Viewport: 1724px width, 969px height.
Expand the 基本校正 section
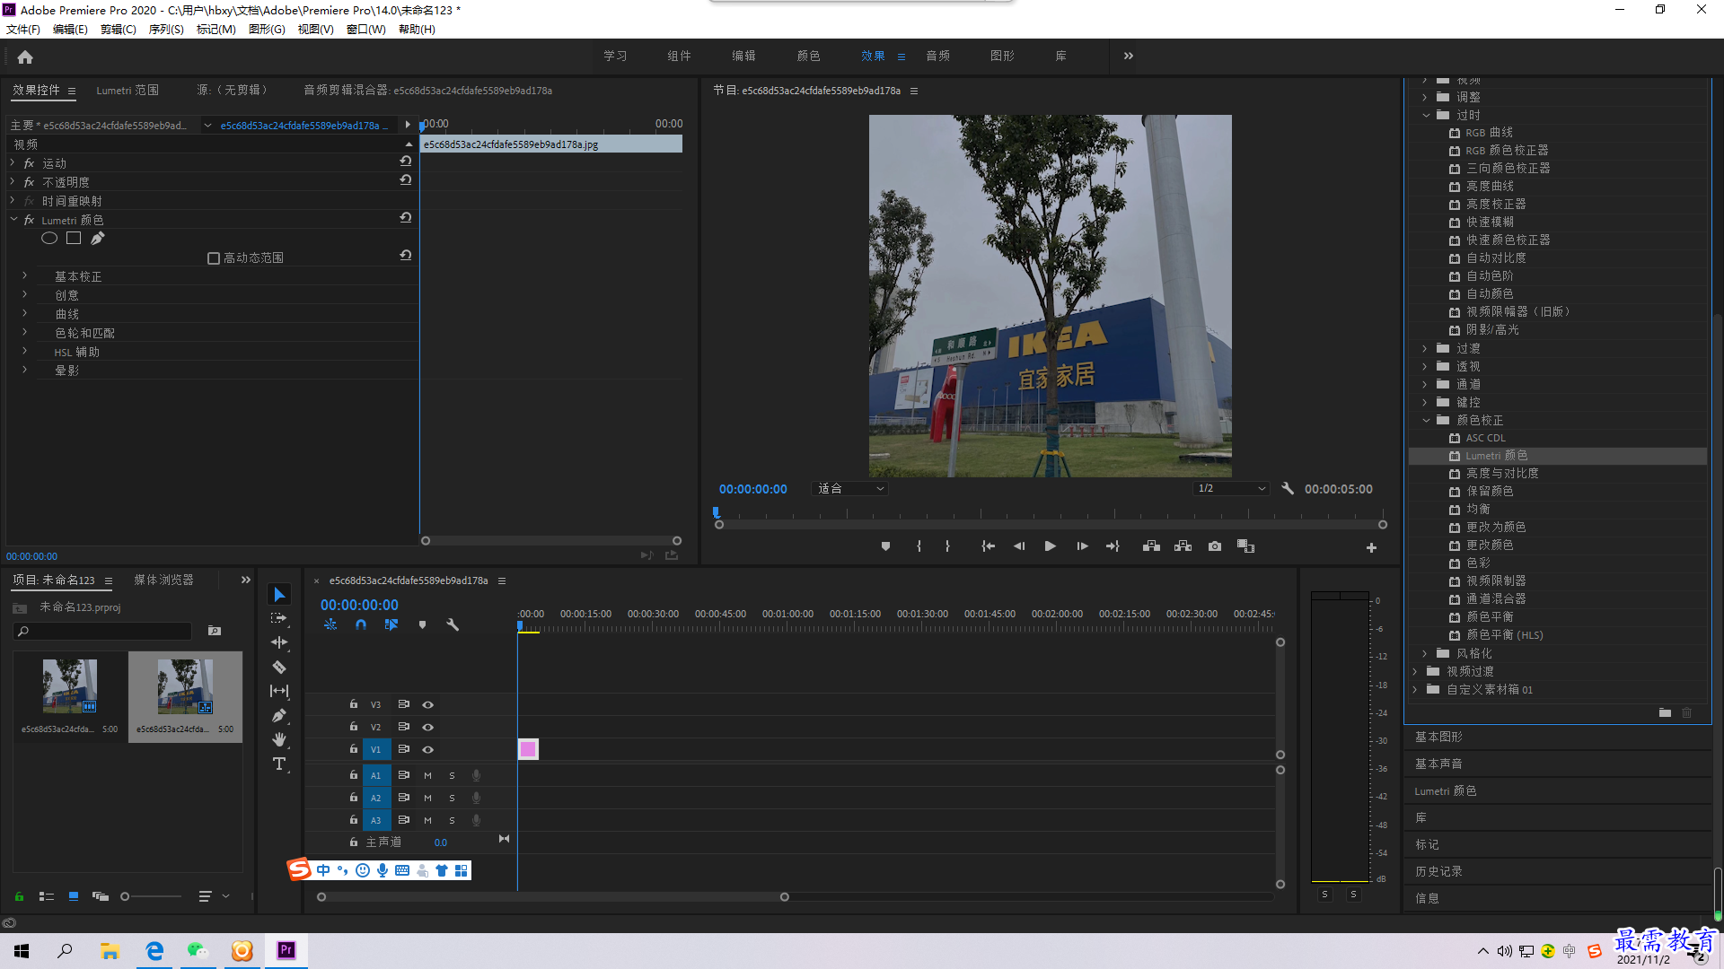click(24, 276)
